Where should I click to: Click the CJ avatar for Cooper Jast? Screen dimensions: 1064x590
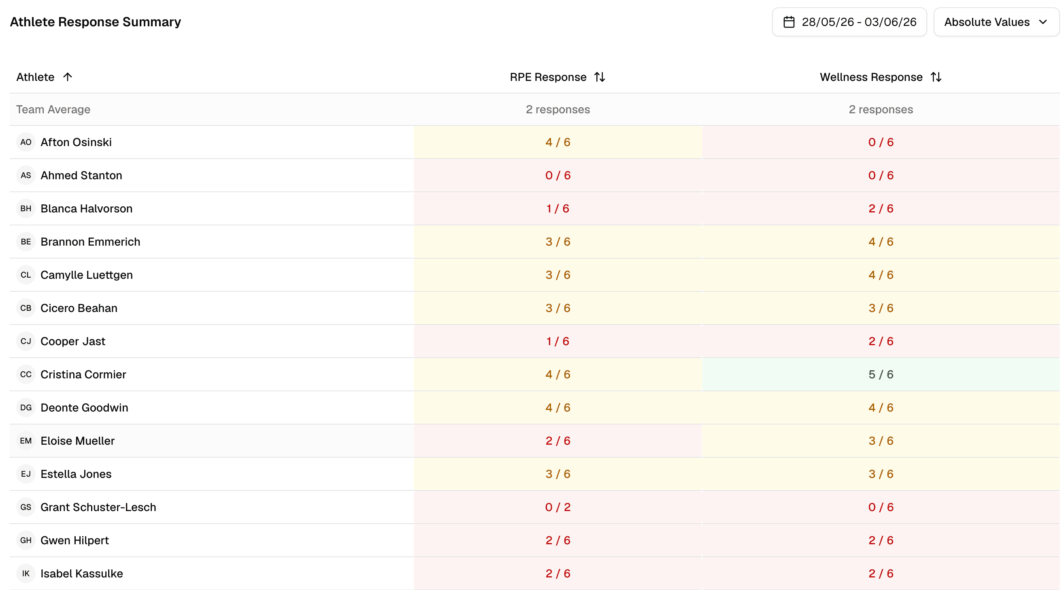click(26, 342)
